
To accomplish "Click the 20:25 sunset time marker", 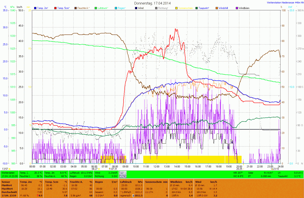I will tap(239, 169).
